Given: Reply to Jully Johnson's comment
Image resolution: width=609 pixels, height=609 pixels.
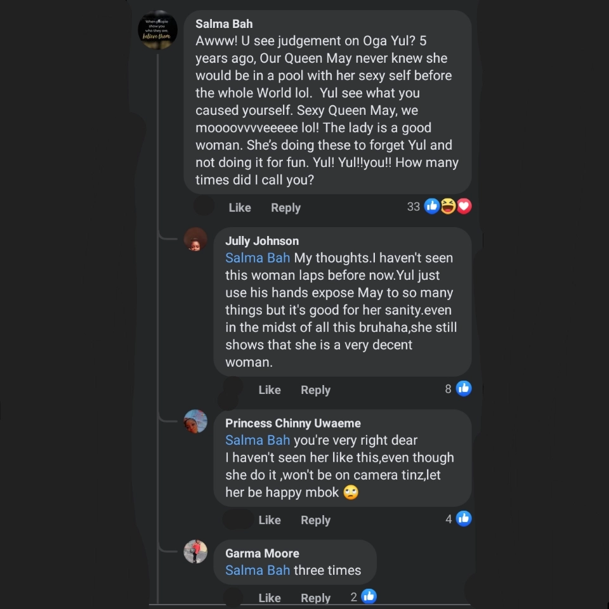Looking at the screenshot, I should coord(315,390).
